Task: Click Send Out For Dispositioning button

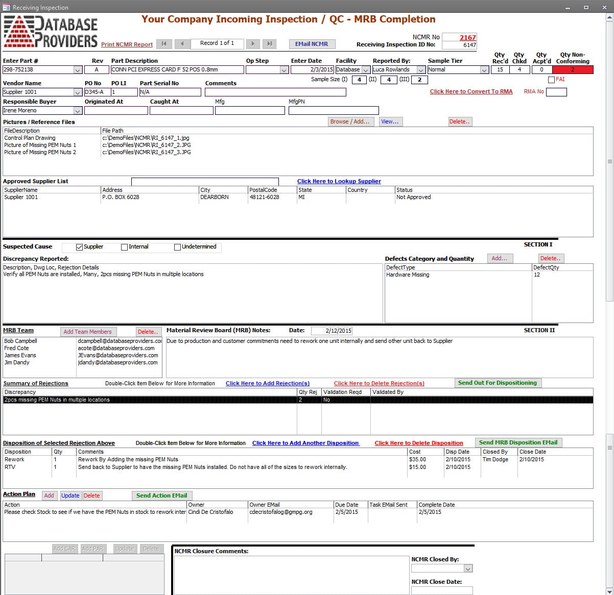Action: (x=498, y=383)
